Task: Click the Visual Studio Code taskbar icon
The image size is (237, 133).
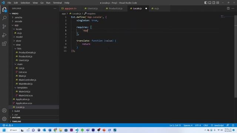Action: (x=77, y=130)
